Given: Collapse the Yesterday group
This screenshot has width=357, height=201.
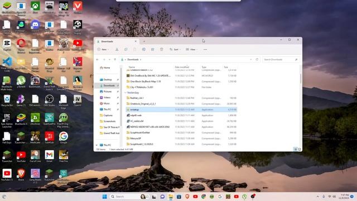Looking at the screenshot, I should pyautogui.click(x=126, y=93).
